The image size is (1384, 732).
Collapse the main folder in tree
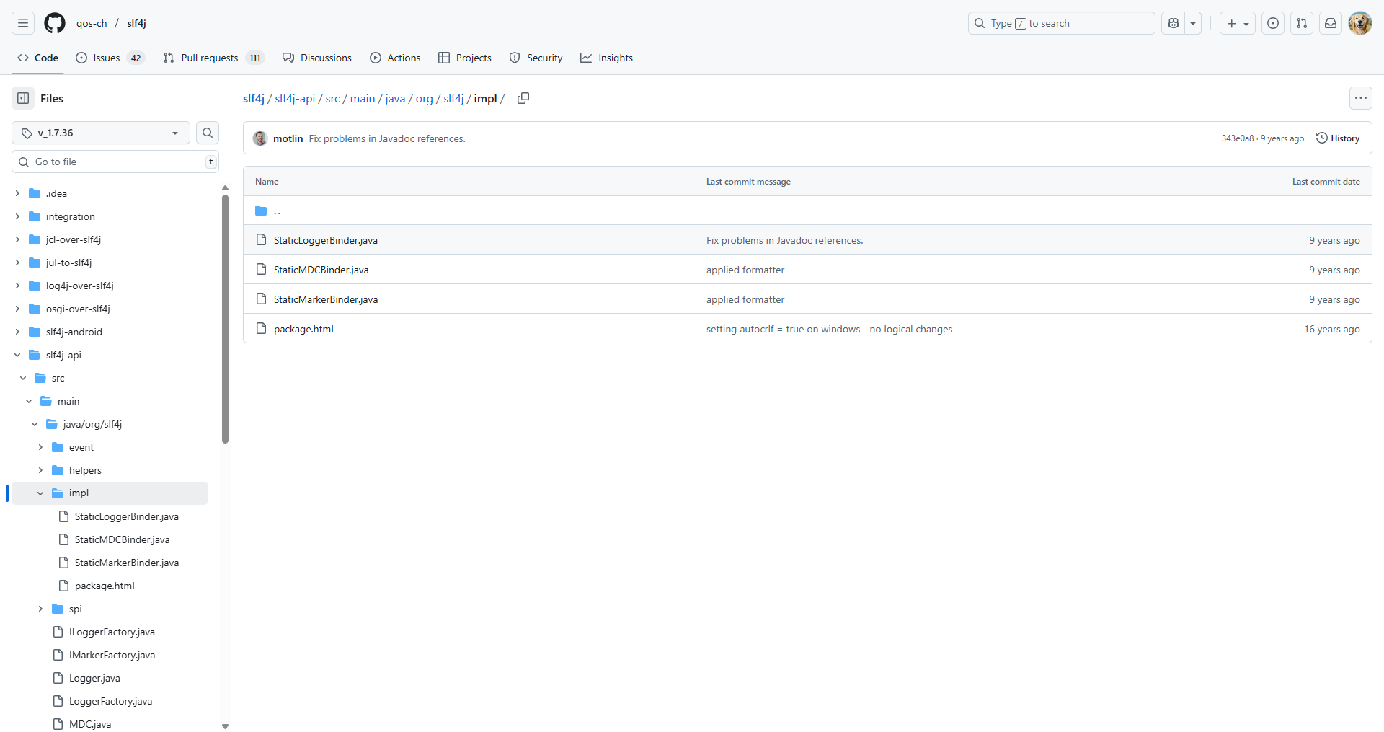coord(29,401)
